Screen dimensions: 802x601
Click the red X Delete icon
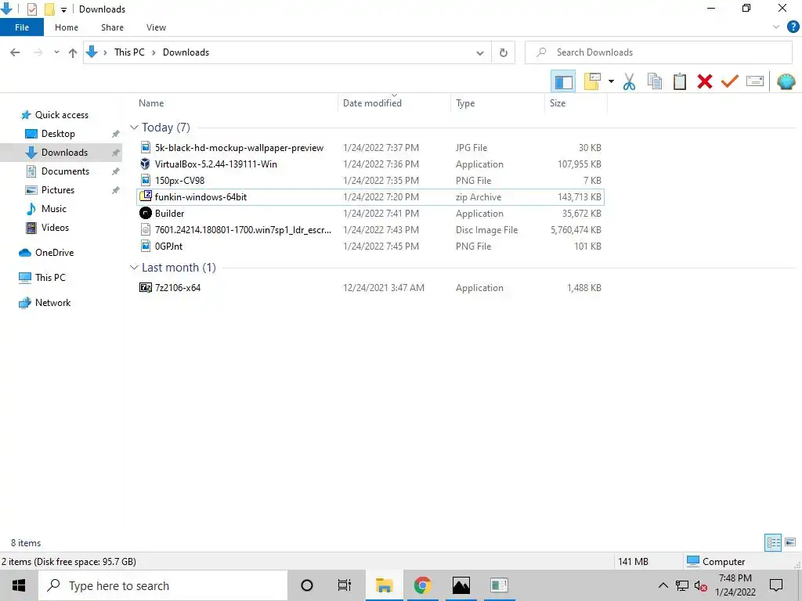pos(704,81)
